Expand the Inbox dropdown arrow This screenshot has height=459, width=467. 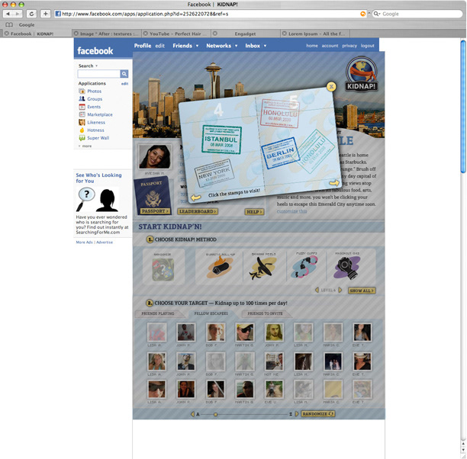(265, 46)
